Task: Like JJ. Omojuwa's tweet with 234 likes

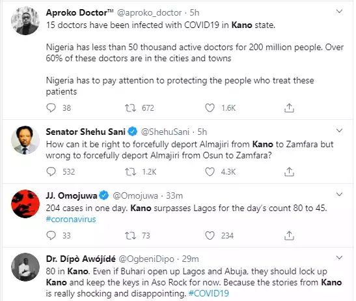Action: click(x=210, y=236)
